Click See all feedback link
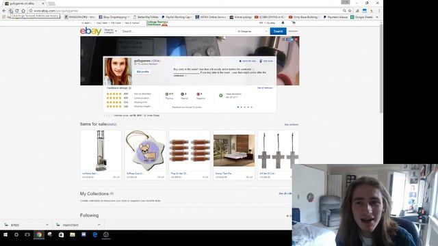This screenshot has width=438, height=246. click(x=265, y=88)
